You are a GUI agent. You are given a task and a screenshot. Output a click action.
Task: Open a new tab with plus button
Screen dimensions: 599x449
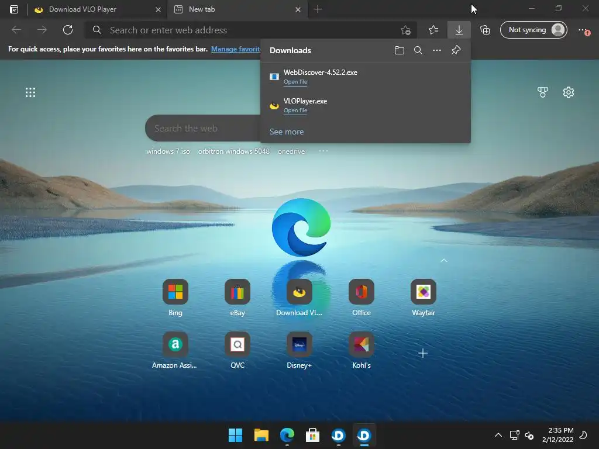click(x=318, y=9)
